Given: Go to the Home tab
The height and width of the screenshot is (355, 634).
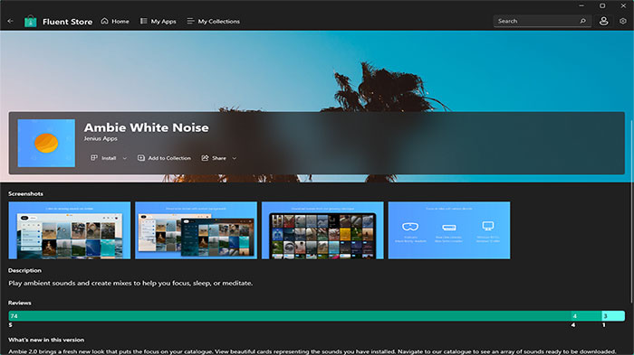Looking at the screenshot, I should (x=115, y=21).
